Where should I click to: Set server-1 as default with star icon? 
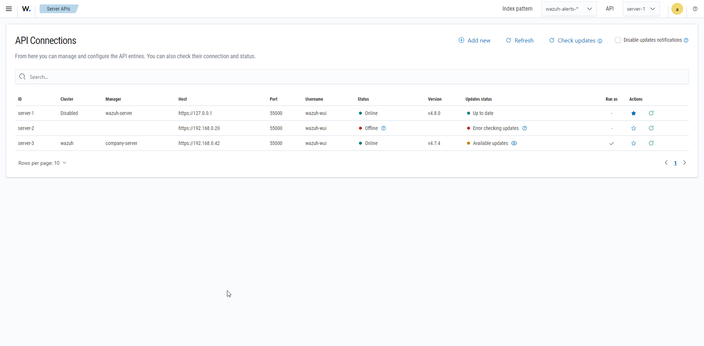[x=633, y=113]
